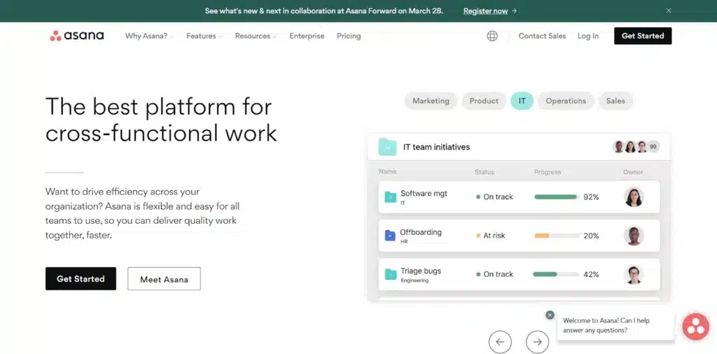Click the At risk status
The height and width of the screenshot is (354, 717).
point(491,236)
